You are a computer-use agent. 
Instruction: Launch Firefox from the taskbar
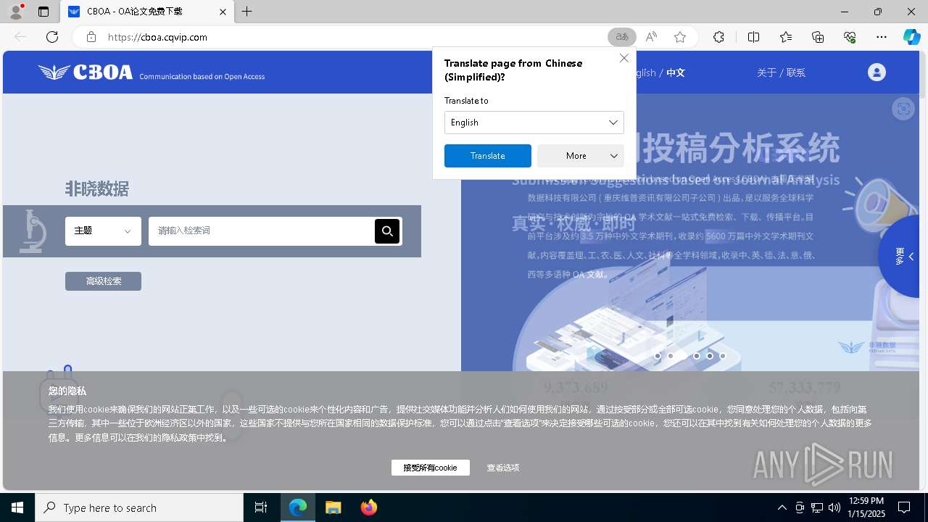pyautogui.click(x=369, y=507)
